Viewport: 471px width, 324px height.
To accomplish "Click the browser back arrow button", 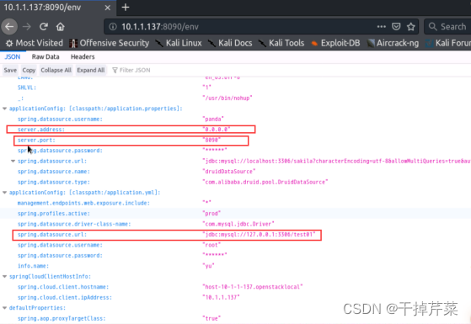I will pyautogui.click(x=9, y=27).
